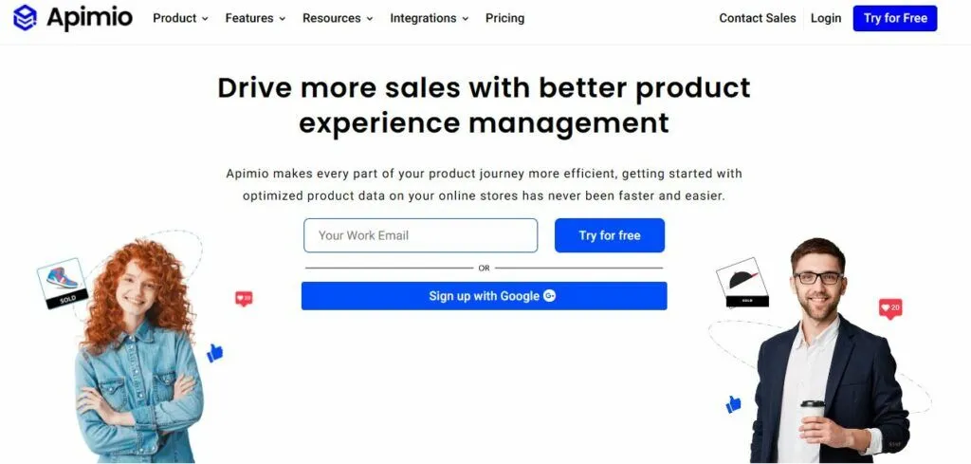Focus the Your Work Email field
This screenshot has height=464, width=971.
[x=420, y=235]
